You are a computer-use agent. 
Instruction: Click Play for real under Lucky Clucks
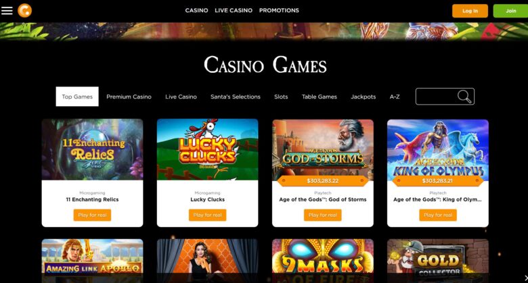click(x=207, y=215)
